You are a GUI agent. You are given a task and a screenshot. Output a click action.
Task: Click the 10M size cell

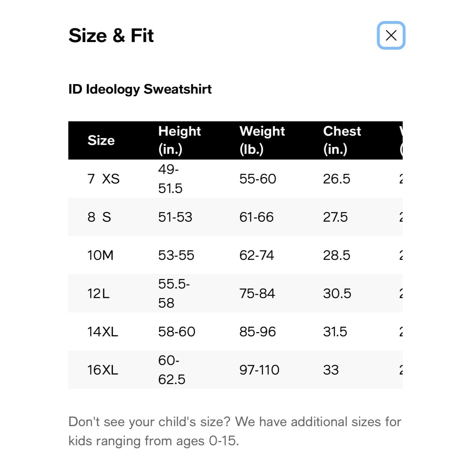point(100,255)
